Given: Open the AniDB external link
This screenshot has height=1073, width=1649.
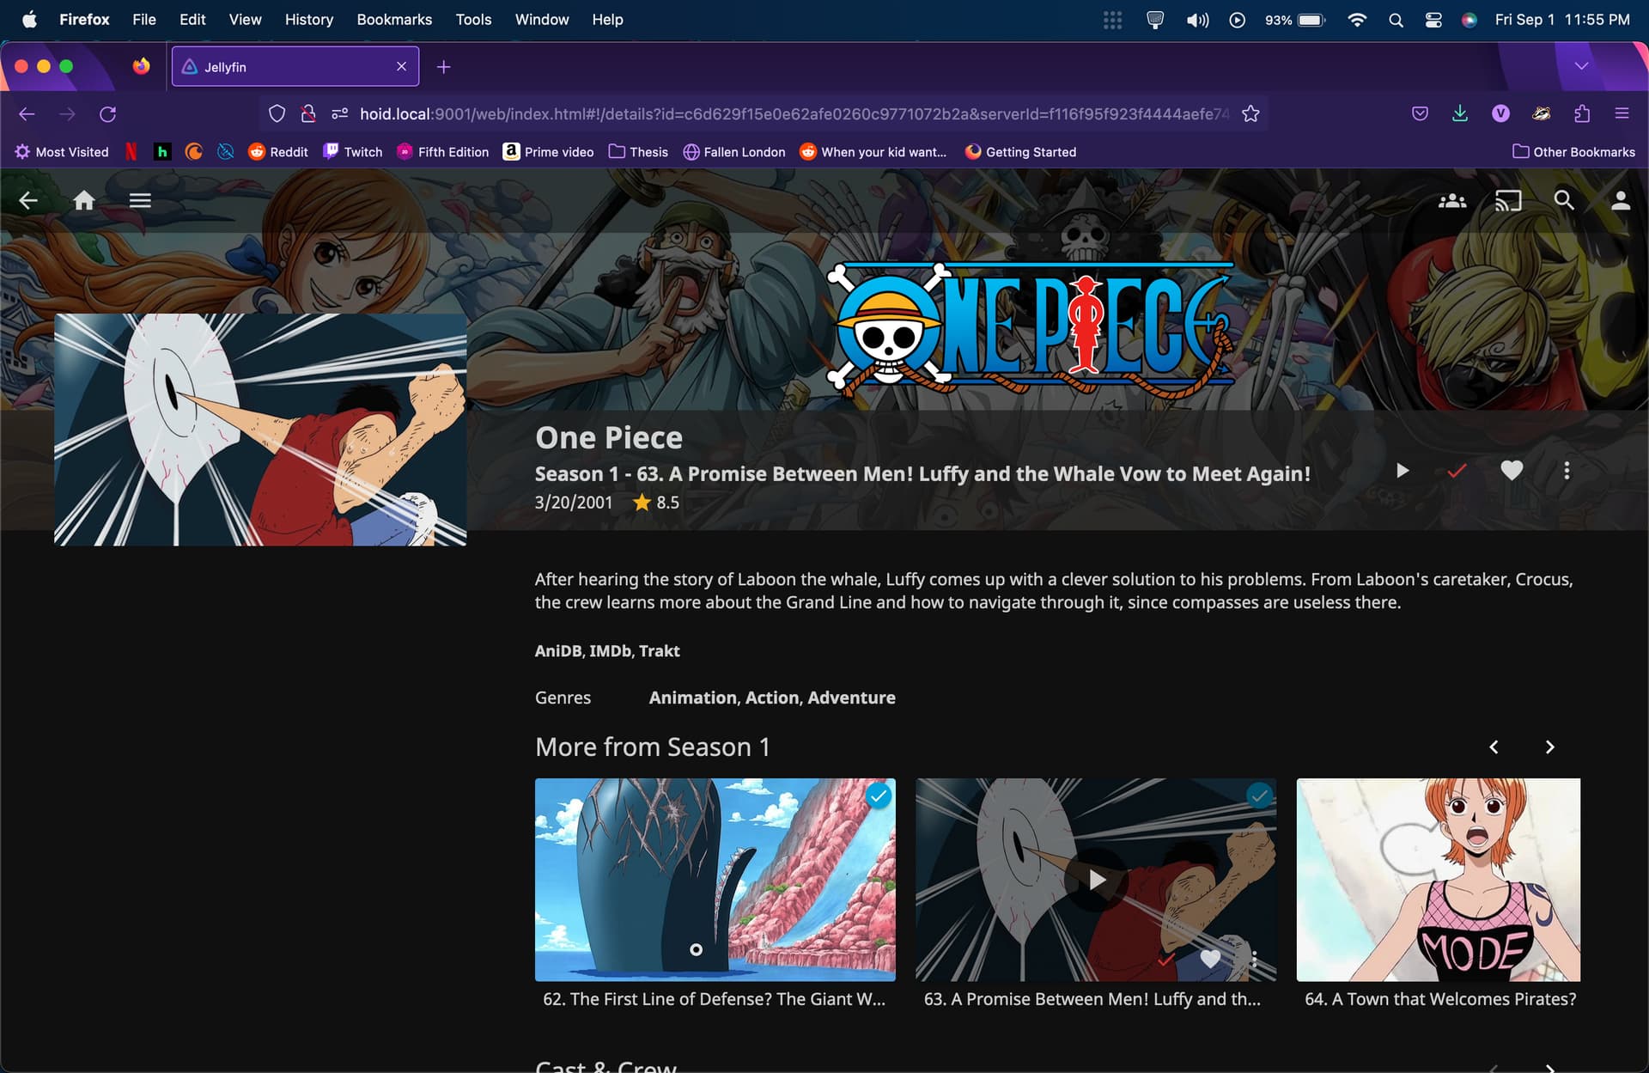Looking at the screenshot, I should click(557, 651).
